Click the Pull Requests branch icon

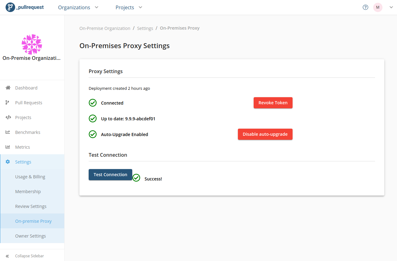click(x=7, y=102)
